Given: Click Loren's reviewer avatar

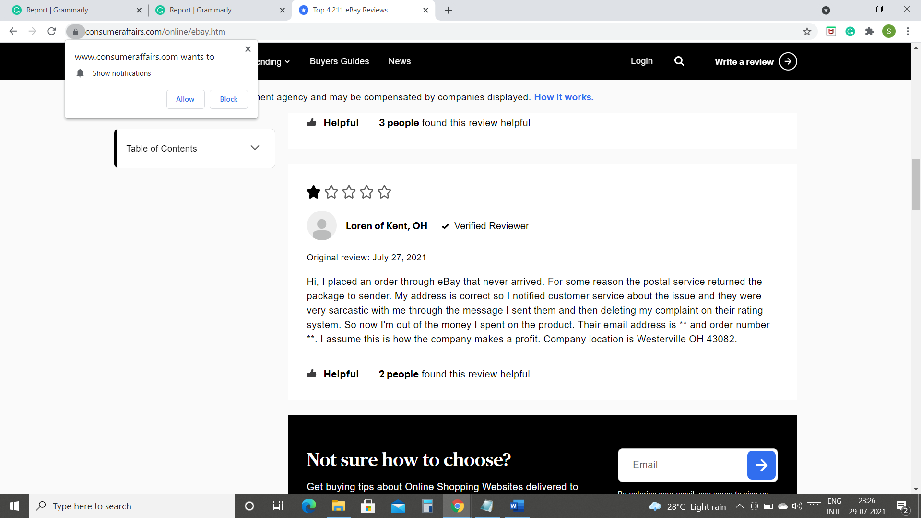Looking at the screenshot, I should tap(321, 225).
